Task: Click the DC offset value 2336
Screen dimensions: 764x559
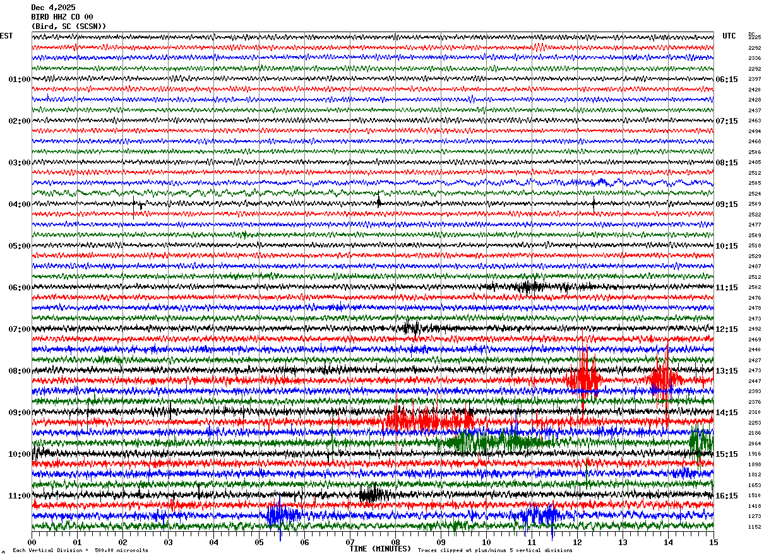Action: coord(755,59)
